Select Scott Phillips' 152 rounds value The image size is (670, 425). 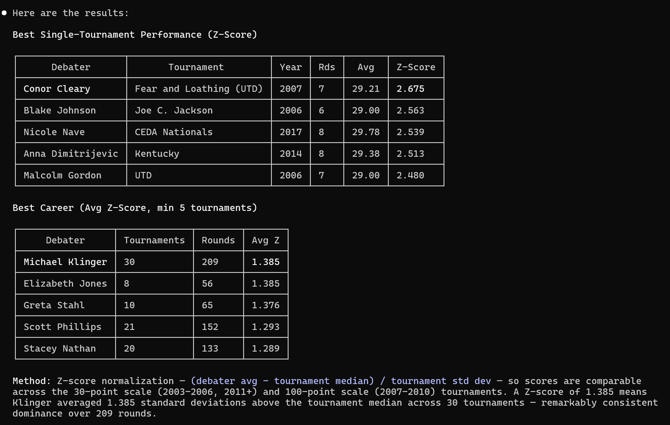coord(210,327)
